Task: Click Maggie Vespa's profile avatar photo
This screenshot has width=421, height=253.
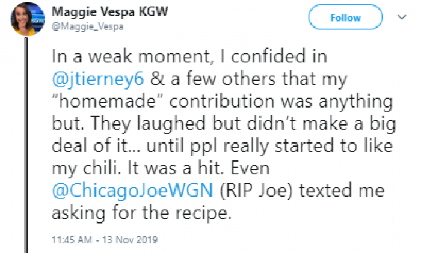Action: 28,19
